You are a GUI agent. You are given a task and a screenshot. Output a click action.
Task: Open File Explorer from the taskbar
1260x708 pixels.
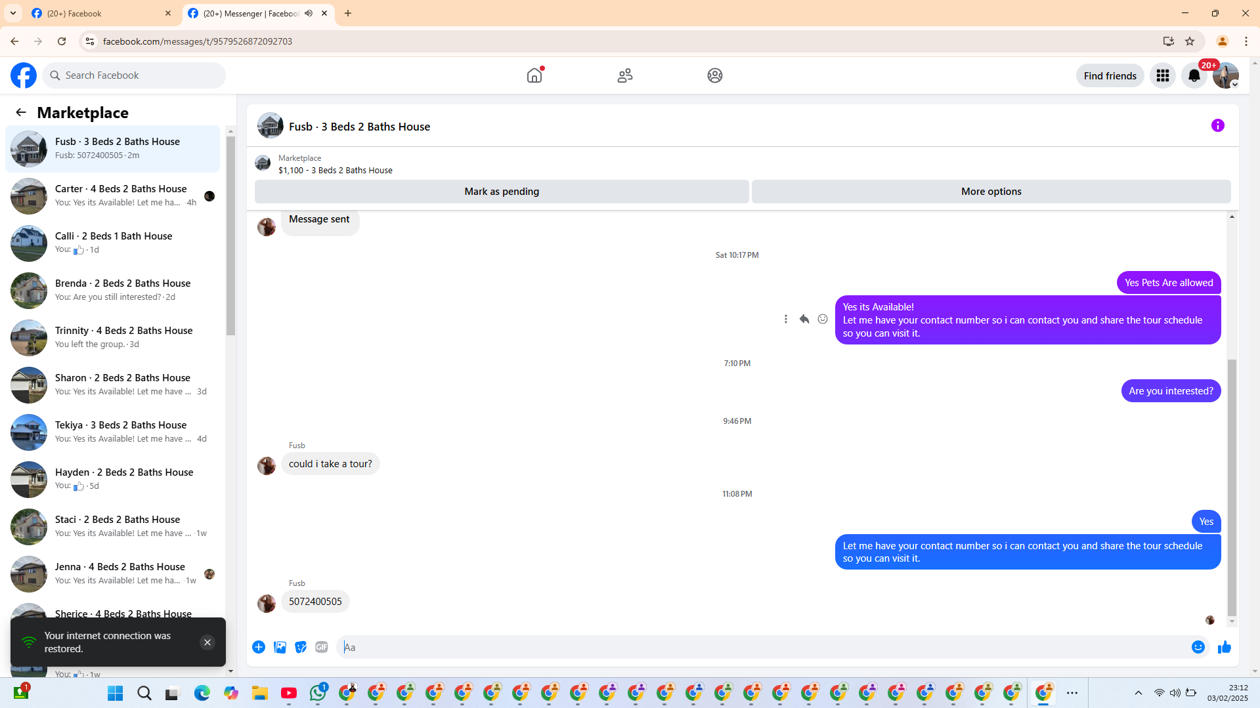click(260, 693)
